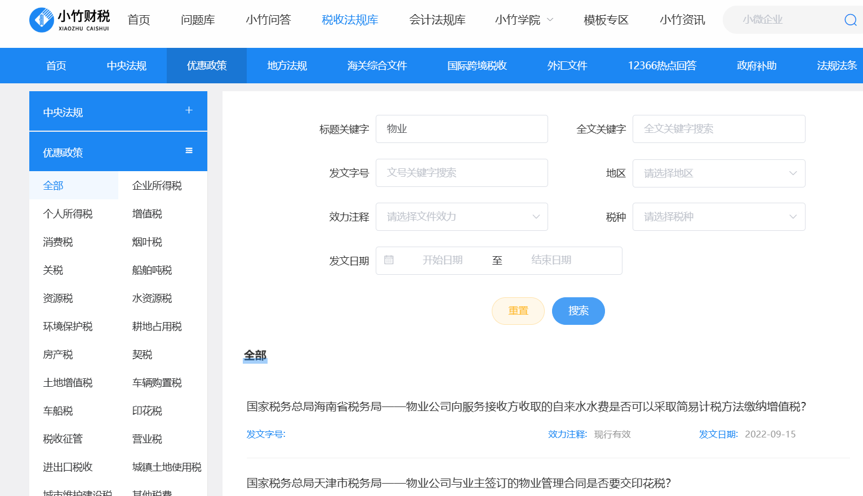
Task: Switch to the 地方法规 tab
Action: point(287,66)
